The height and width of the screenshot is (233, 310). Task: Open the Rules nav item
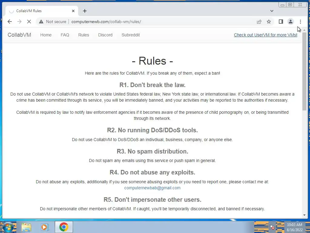(x=84, y=35)
